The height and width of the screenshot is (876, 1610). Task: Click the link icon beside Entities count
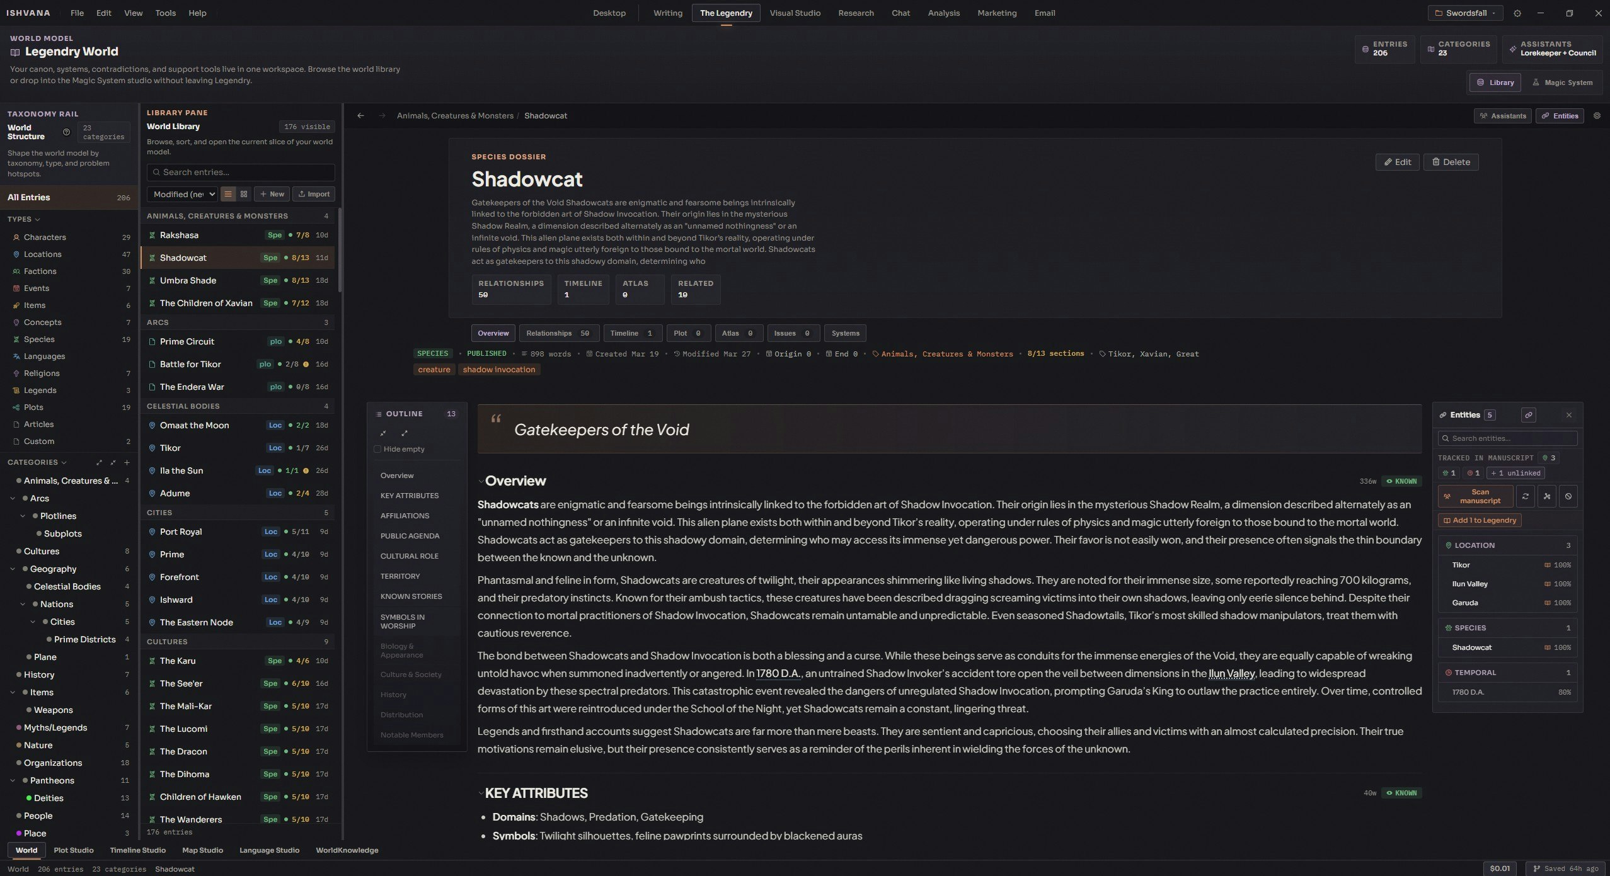coord(1528,415)
